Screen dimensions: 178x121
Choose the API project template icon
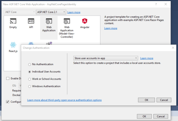click(x=31, y=21)
